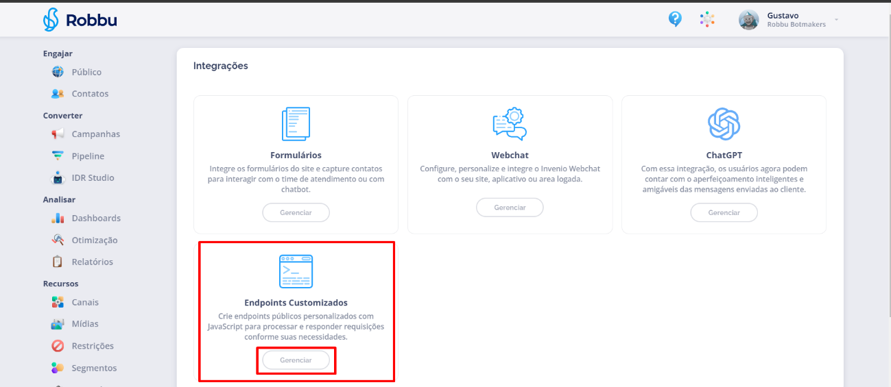
Task: Click the colorful apps icon in header
Action: (x=707, y=19)
